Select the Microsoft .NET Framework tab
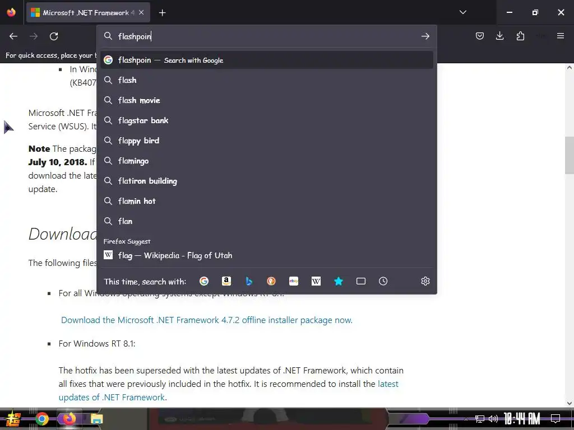574x430 pixels. pyautogui.click(x=88, y=13)
